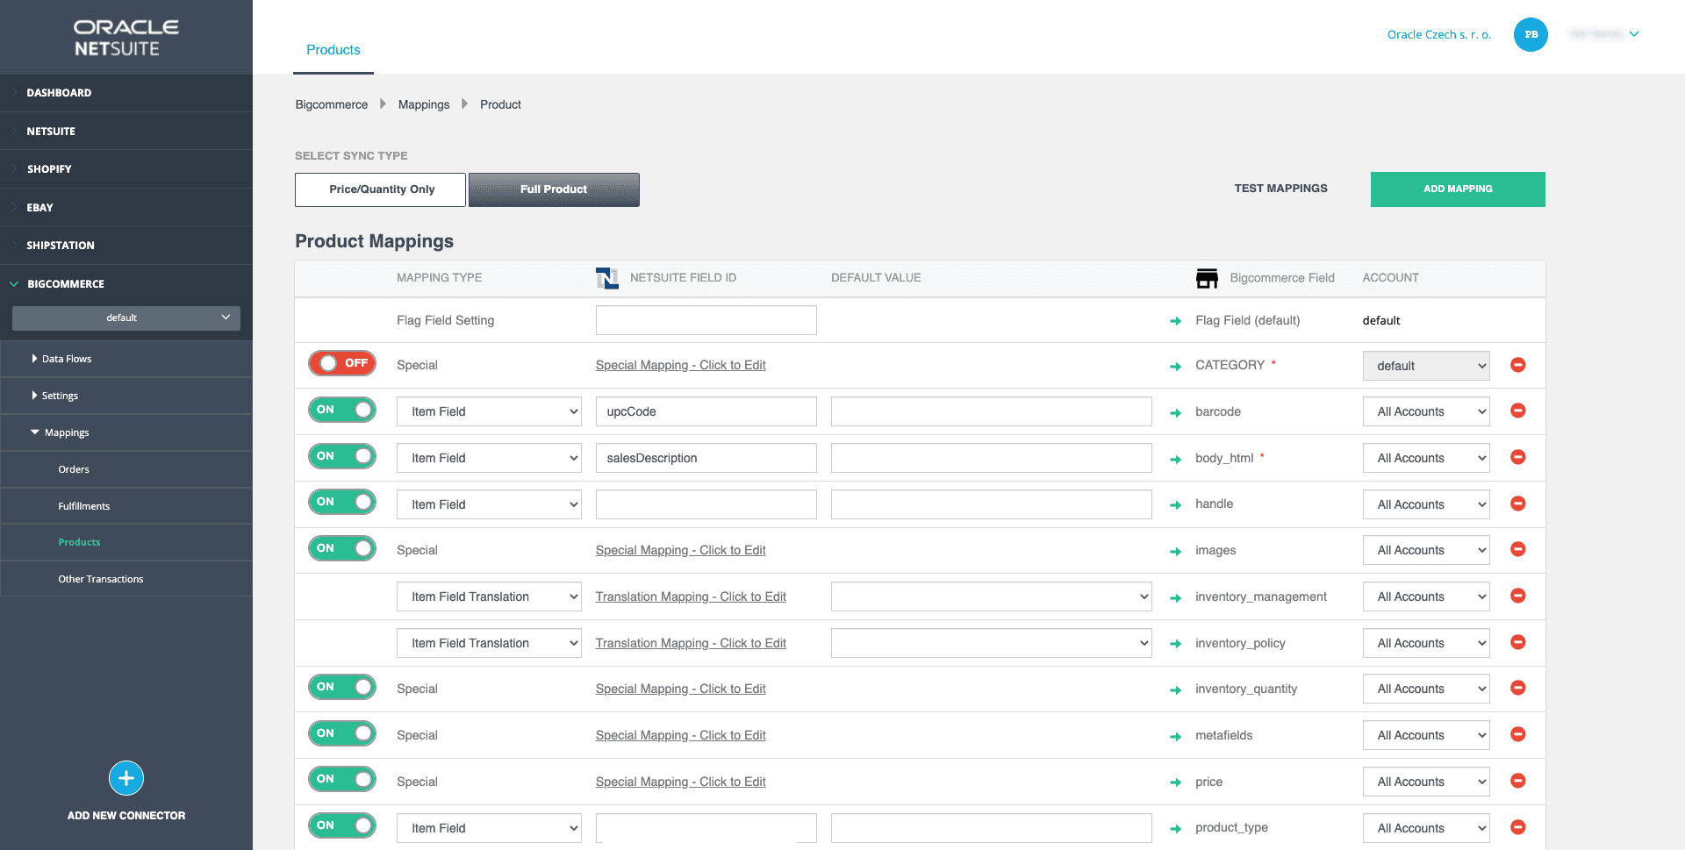Open Other Transactions mappings
This screenshot has height=850, width=1685.
[126, 579]
